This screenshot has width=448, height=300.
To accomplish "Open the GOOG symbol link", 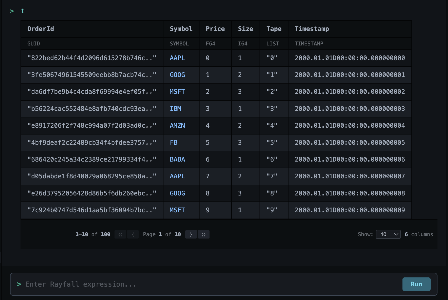I will click(177, 75).
